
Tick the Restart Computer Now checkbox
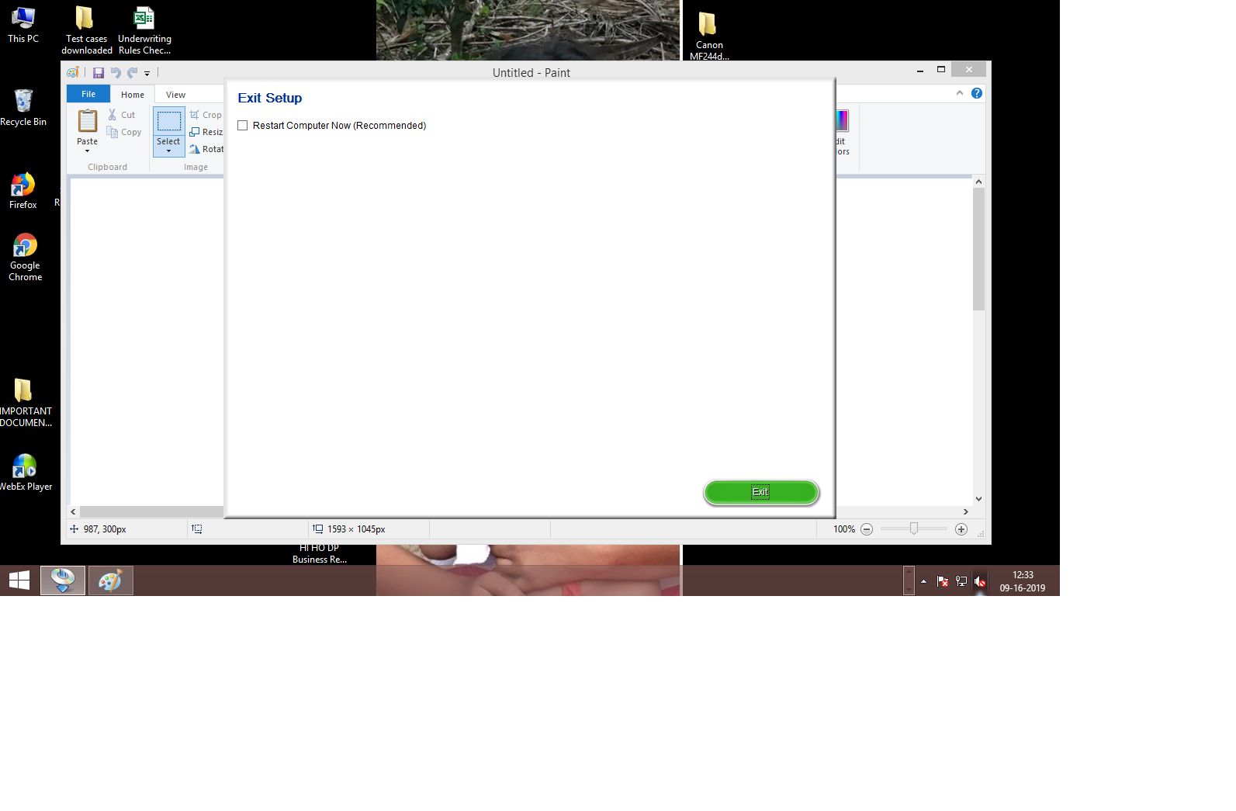click(243, 126)
